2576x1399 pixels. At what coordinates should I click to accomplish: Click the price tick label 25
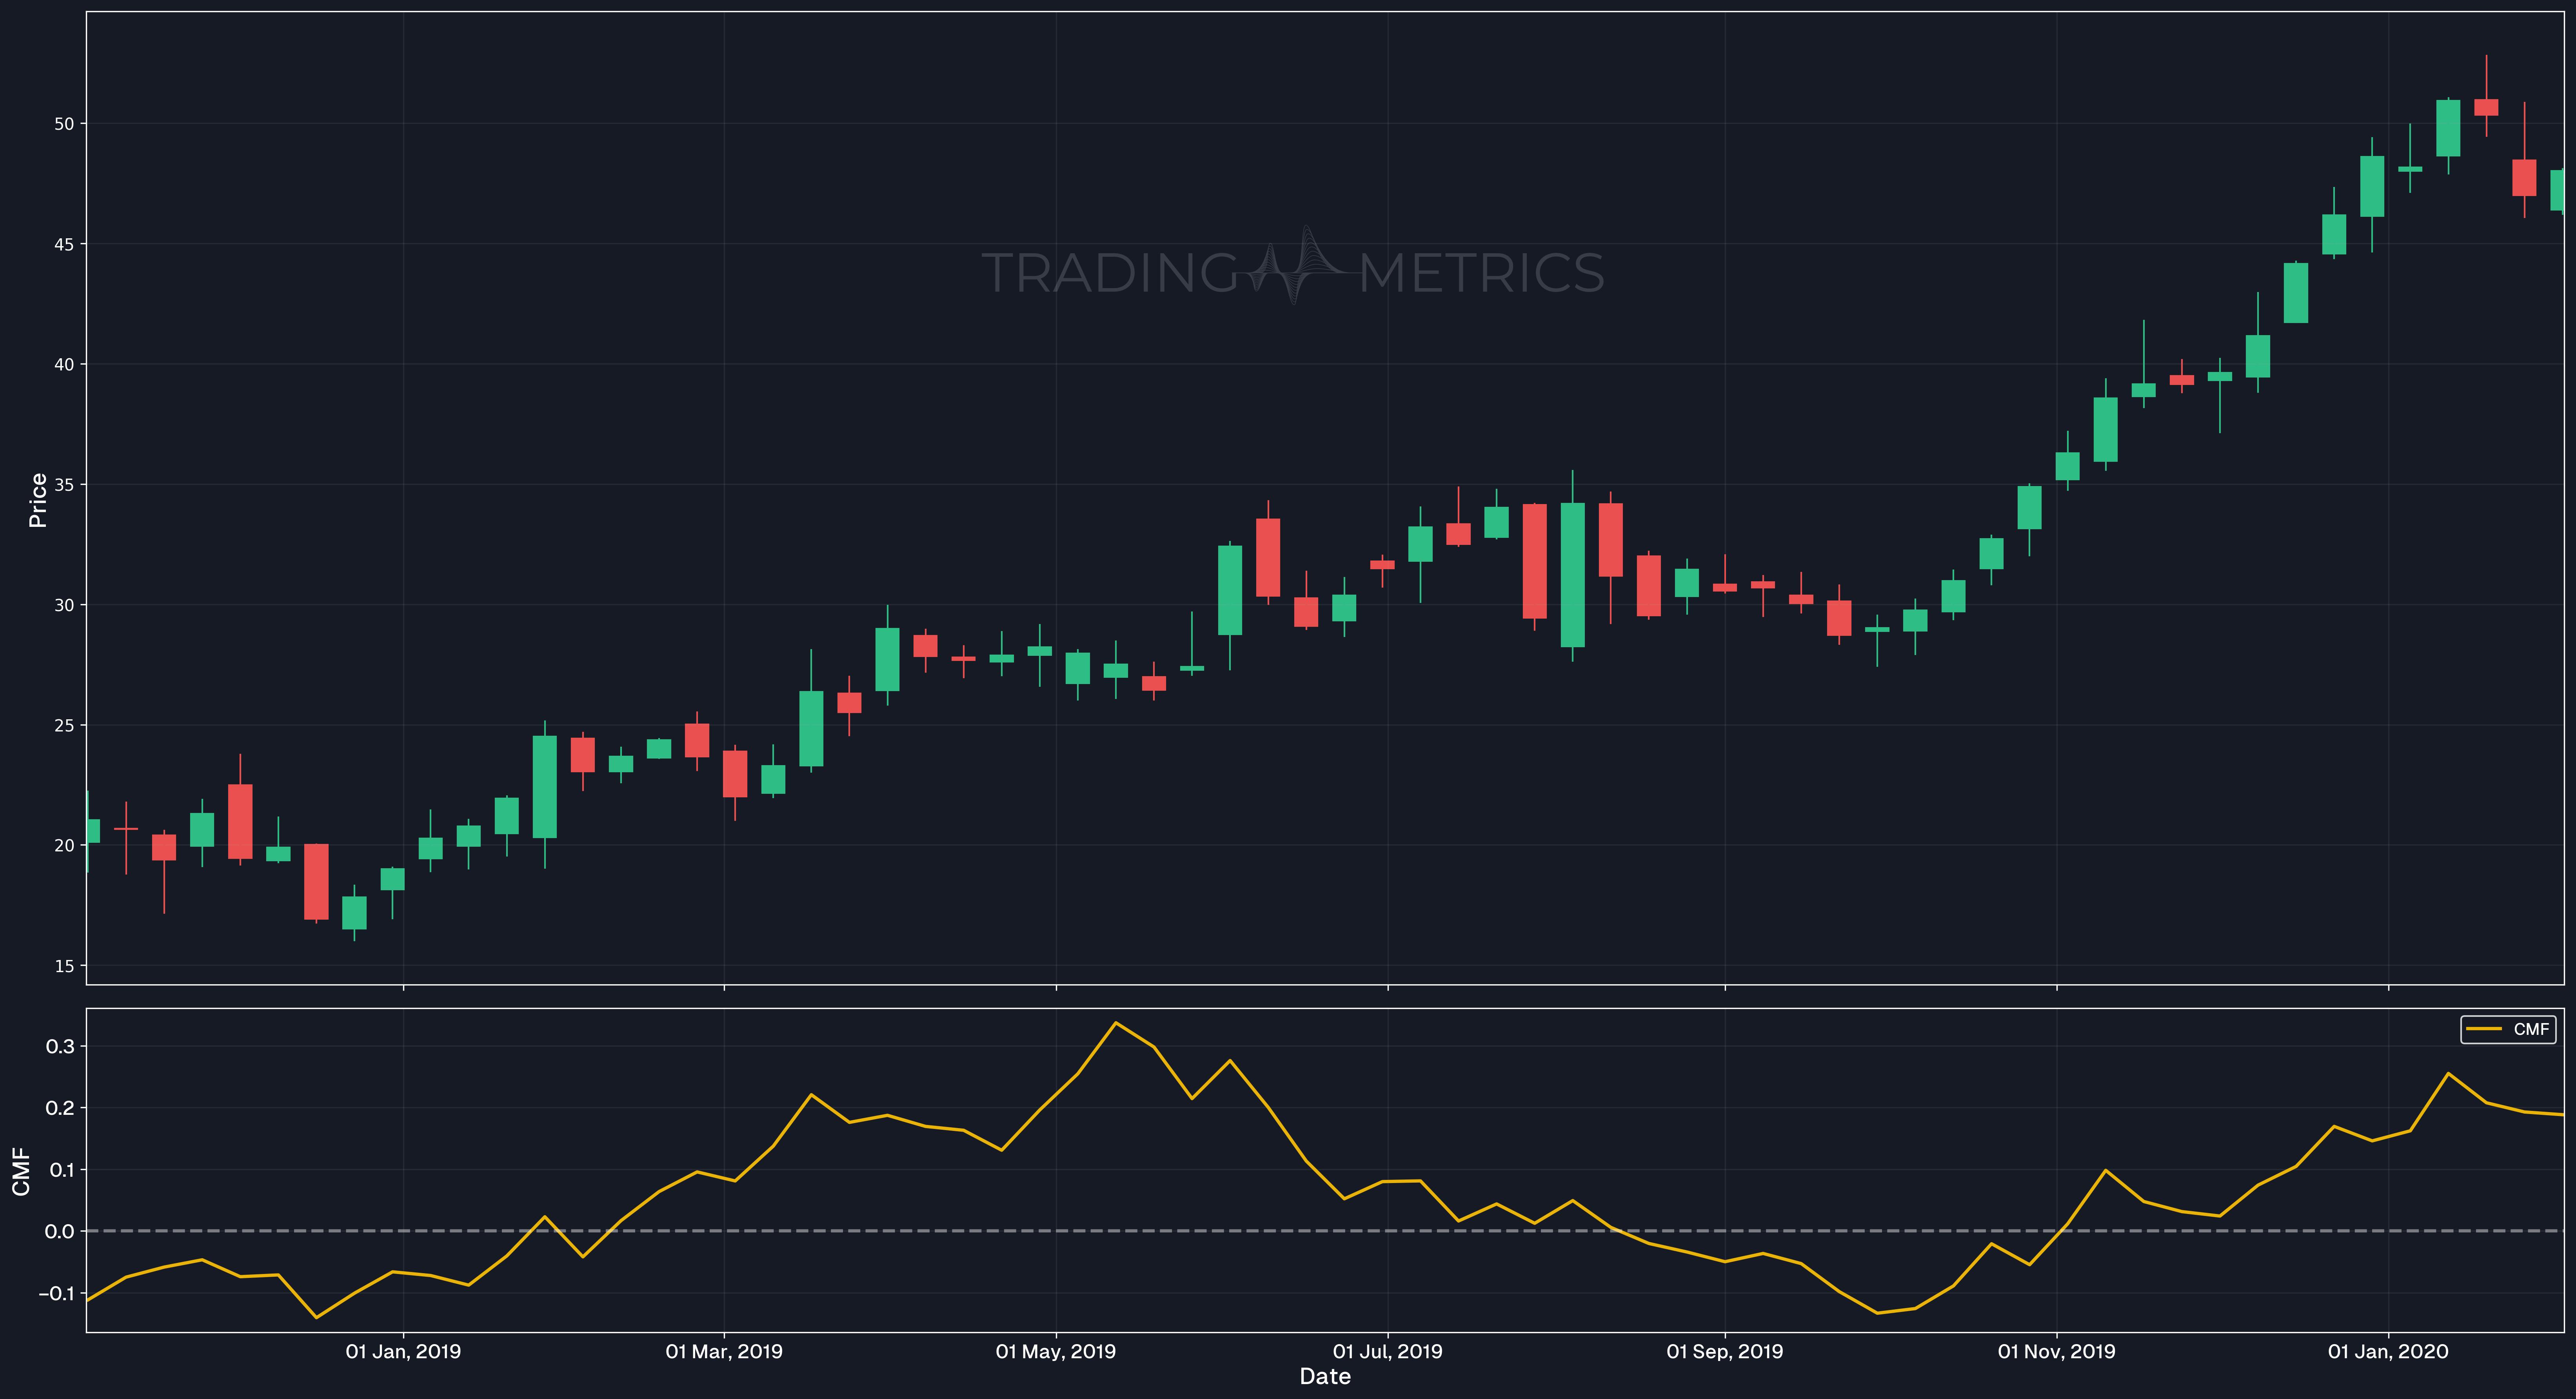coord(64,725)
